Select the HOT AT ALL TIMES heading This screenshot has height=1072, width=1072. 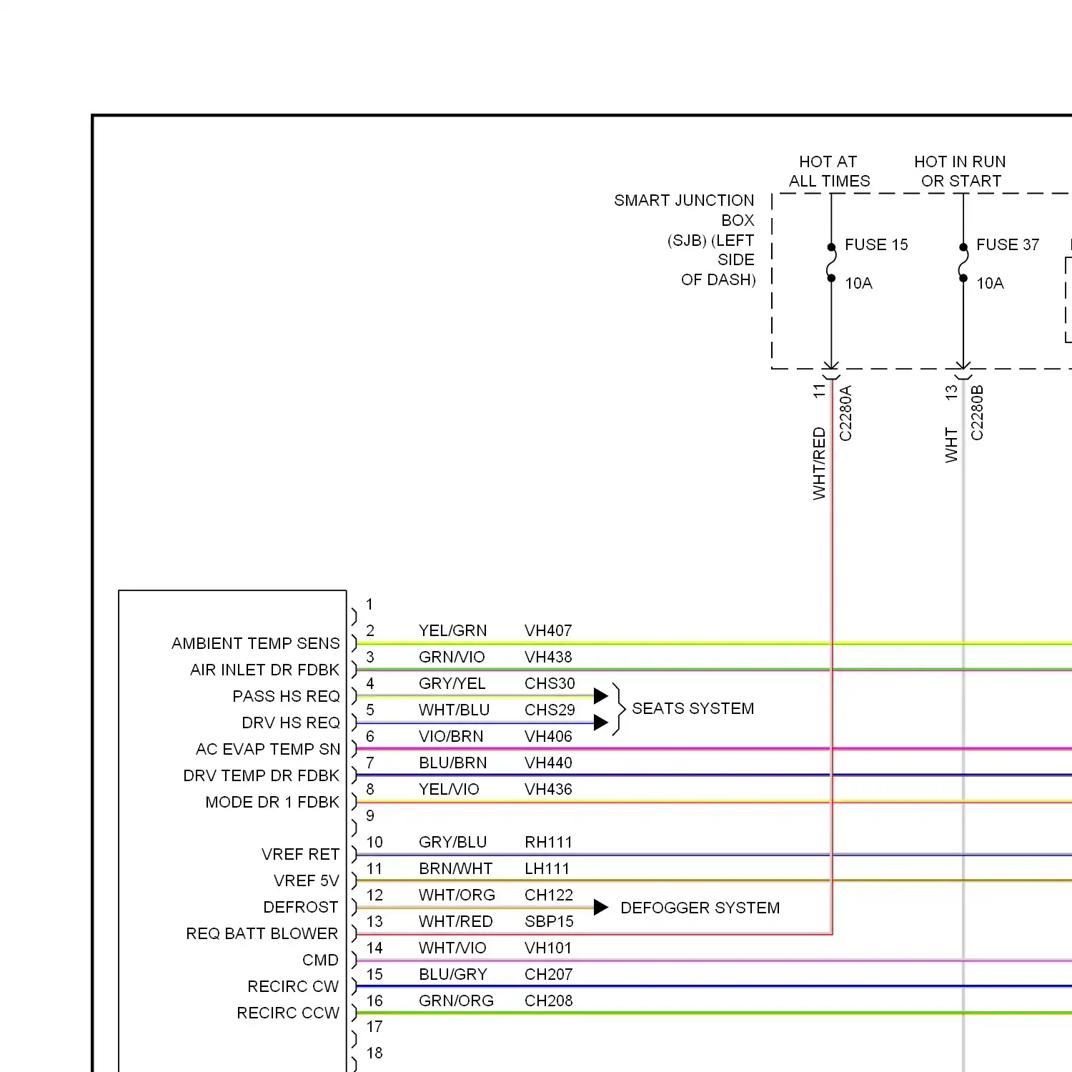pyautogui.click(x=829, y=172)
